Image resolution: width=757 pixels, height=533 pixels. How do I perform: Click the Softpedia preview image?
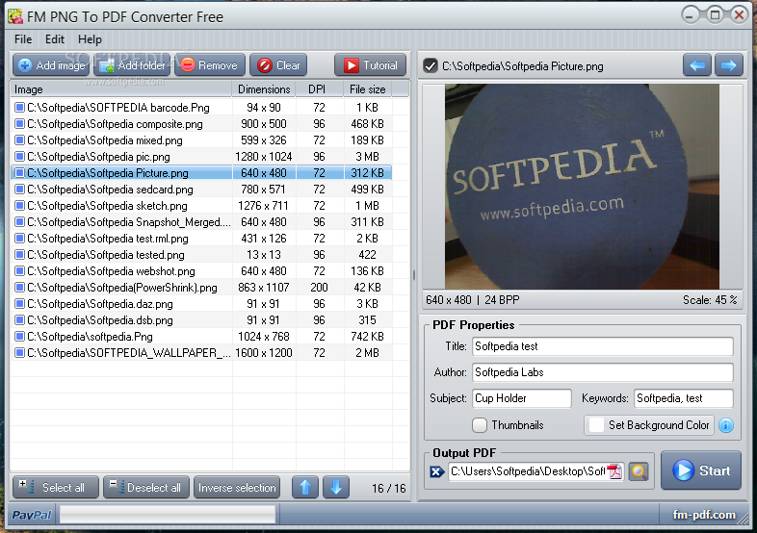pyautogui.click(x=582, y=187)
